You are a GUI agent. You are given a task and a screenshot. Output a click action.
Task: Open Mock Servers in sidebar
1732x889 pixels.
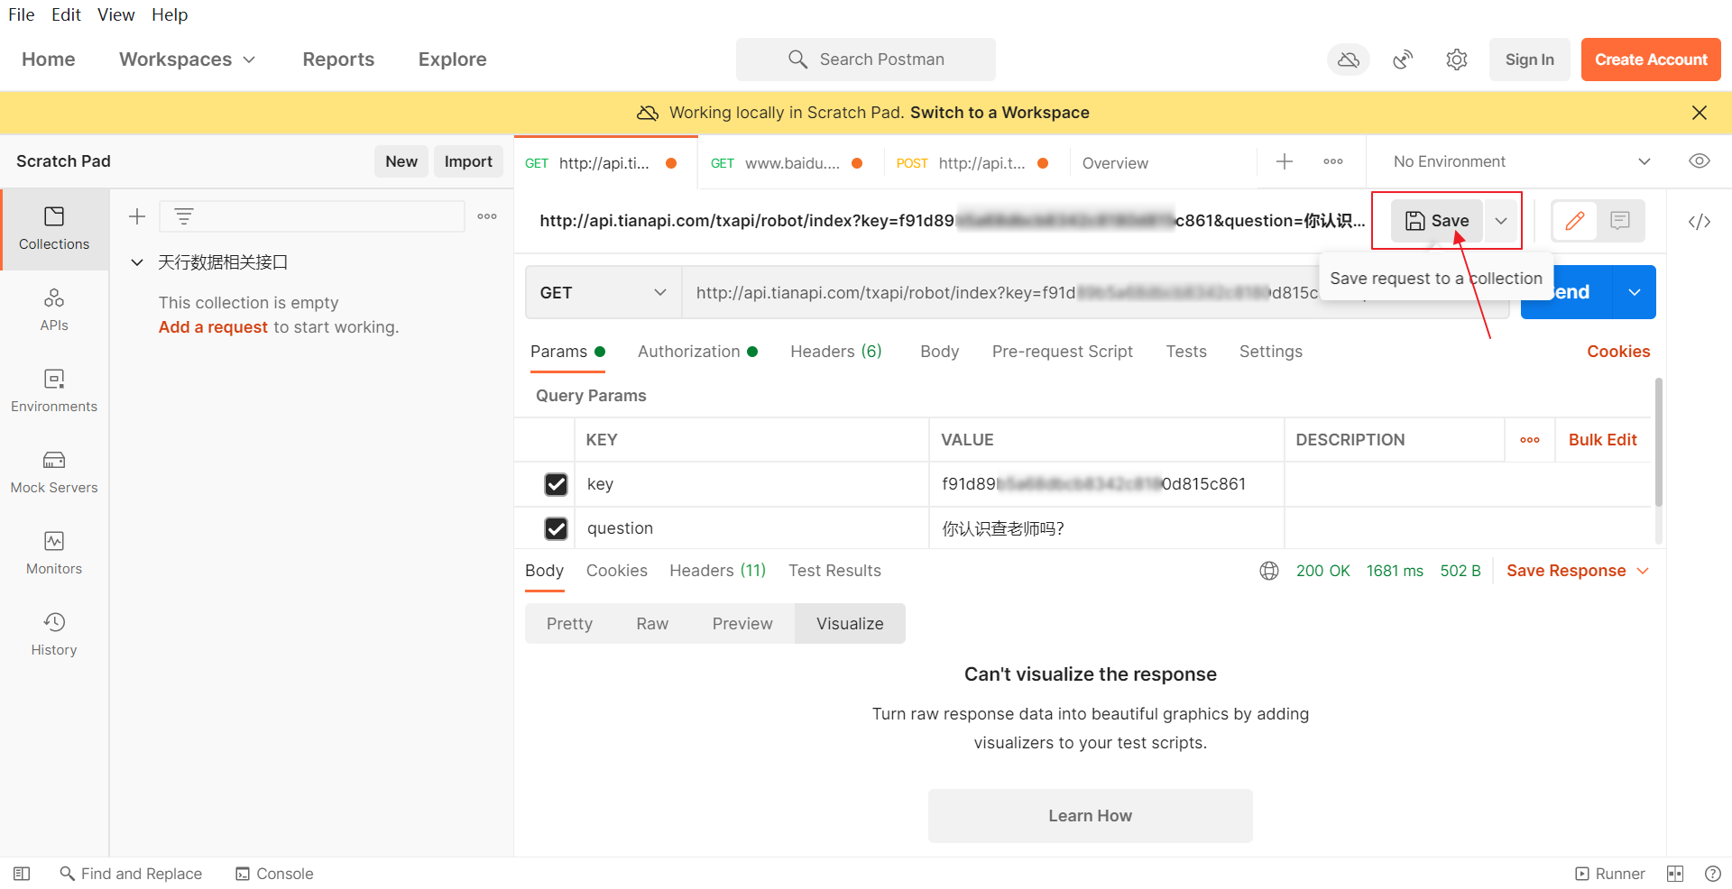pos(54,472)
